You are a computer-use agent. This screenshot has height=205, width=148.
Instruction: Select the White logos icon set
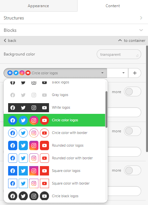[54, 108]
